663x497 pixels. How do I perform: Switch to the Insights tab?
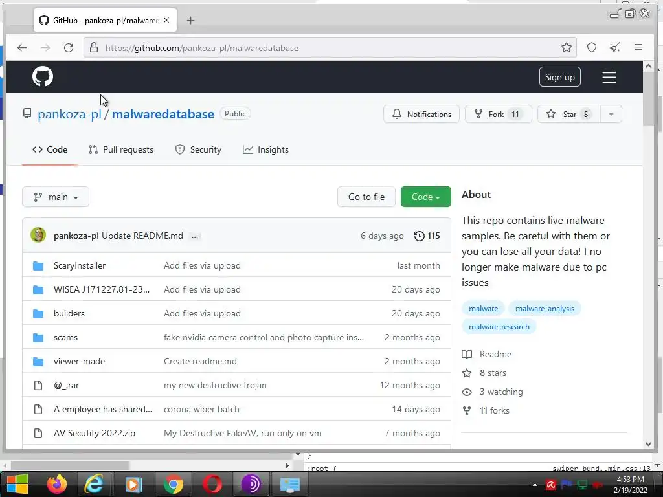tap(265, 149)
